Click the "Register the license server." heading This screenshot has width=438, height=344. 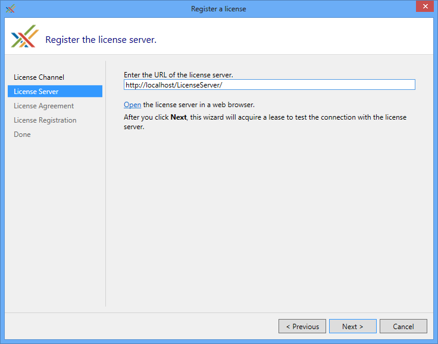pos(101,40)
